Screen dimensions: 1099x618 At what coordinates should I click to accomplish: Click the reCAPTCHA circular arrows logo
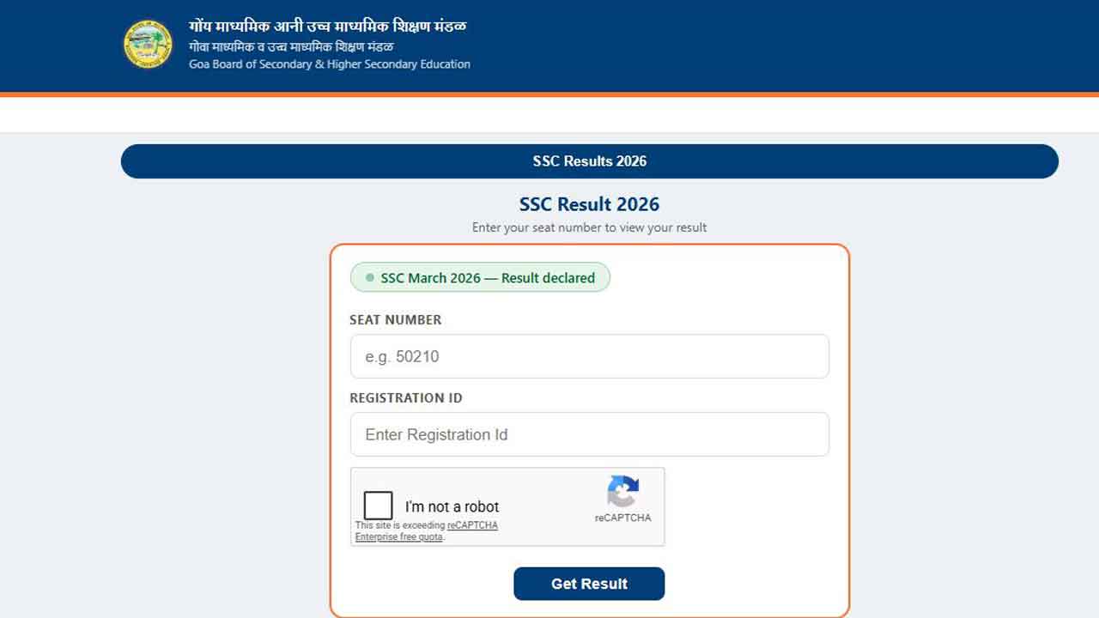coord(622,492)
